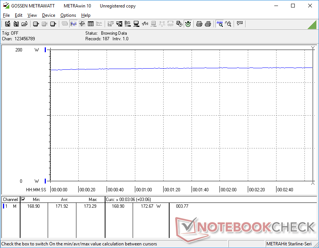Click the 'Channel:' column header
319x248 pixels.
[11, 200]
